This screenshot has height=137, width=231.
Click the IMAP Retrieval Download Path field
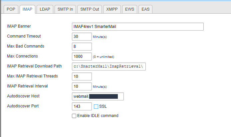pos(109,67)
